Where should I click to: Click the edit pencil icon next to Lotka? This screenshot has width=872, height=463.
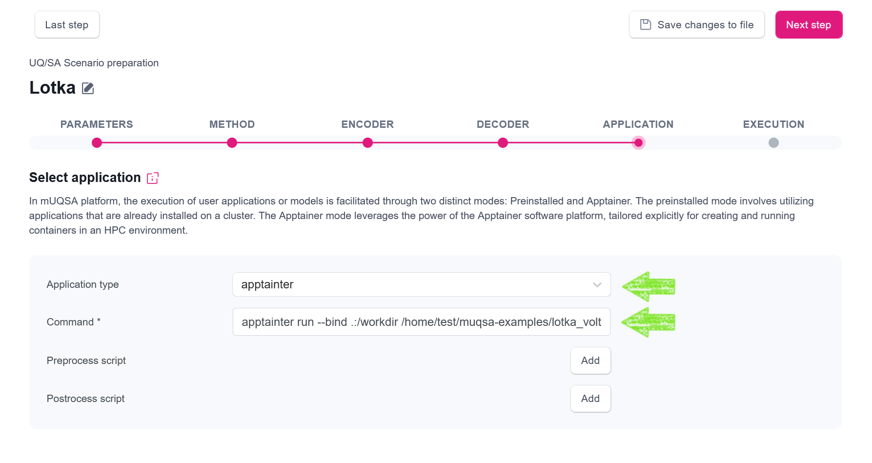(88, 88)
